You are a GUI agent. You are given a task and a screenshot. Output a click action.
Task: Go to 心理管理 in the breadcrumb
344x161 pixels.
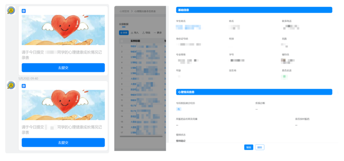click(x=124, y=11)
